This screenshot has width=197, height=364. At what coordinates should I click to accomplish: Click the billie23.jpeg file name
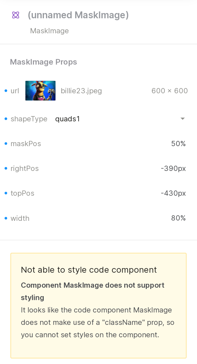(81, 91)
